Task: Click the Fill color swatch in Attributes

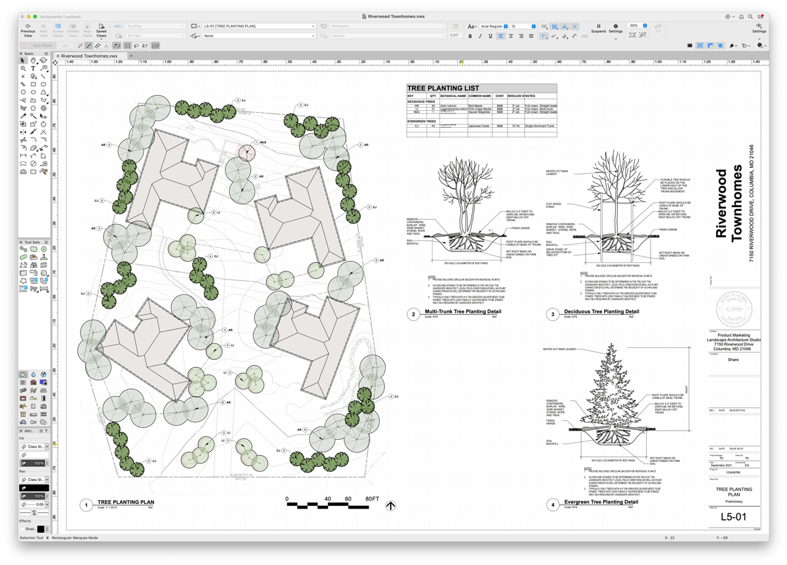Action: 33,455
